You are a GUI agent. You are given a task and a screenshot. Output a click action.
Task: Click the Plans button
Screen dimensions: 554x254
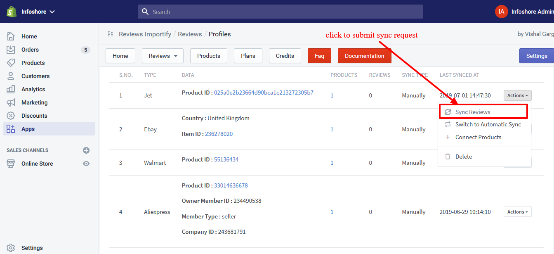pyautogui.click(x=248, y=56)
